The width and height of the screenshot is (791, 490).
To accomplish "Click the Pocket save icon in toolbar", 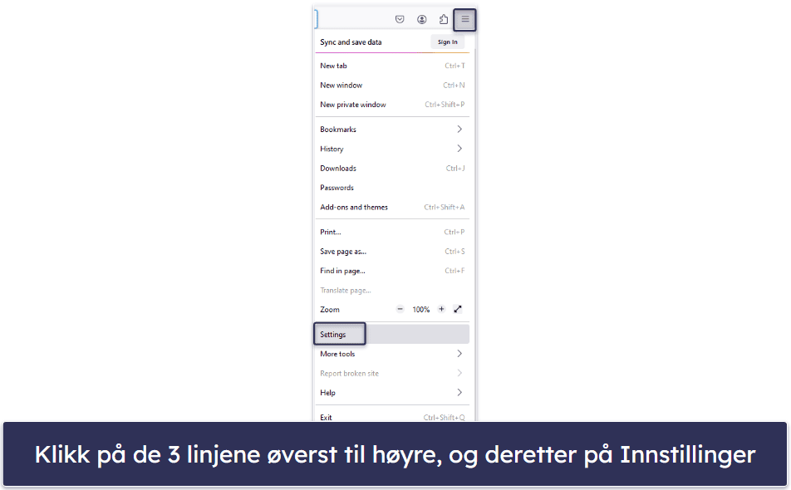I will pyautogui.click(x=400, y=20).
